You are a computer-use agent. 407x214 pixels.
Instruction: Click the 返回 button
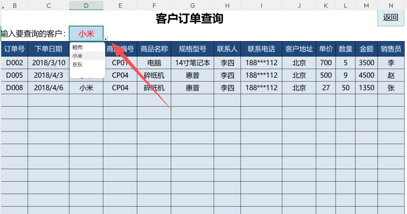point(390,18)
